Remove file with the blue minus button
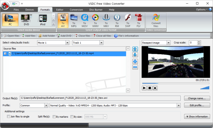This screenshot has height=128, width=213. coord(135,67)
